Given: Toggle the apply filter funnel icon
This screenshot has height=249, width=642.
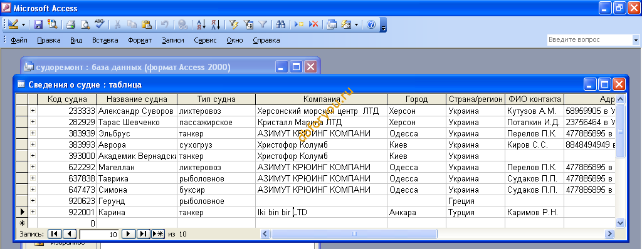Looking at the screenshot, I should pyautogui.click(x=263, y=24).
